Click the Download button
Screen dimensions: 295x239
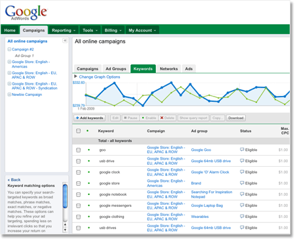coord(236,118)
